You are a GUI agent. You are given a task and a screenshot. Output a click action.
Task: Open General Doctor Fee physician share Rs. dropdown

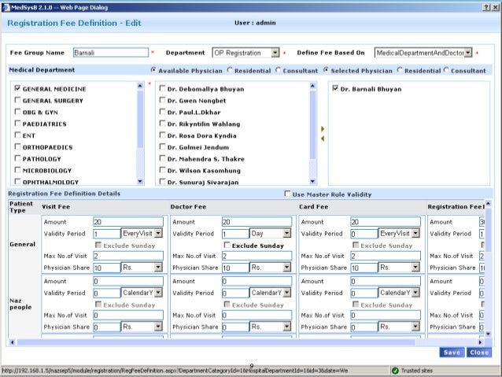tap(287, 268)
